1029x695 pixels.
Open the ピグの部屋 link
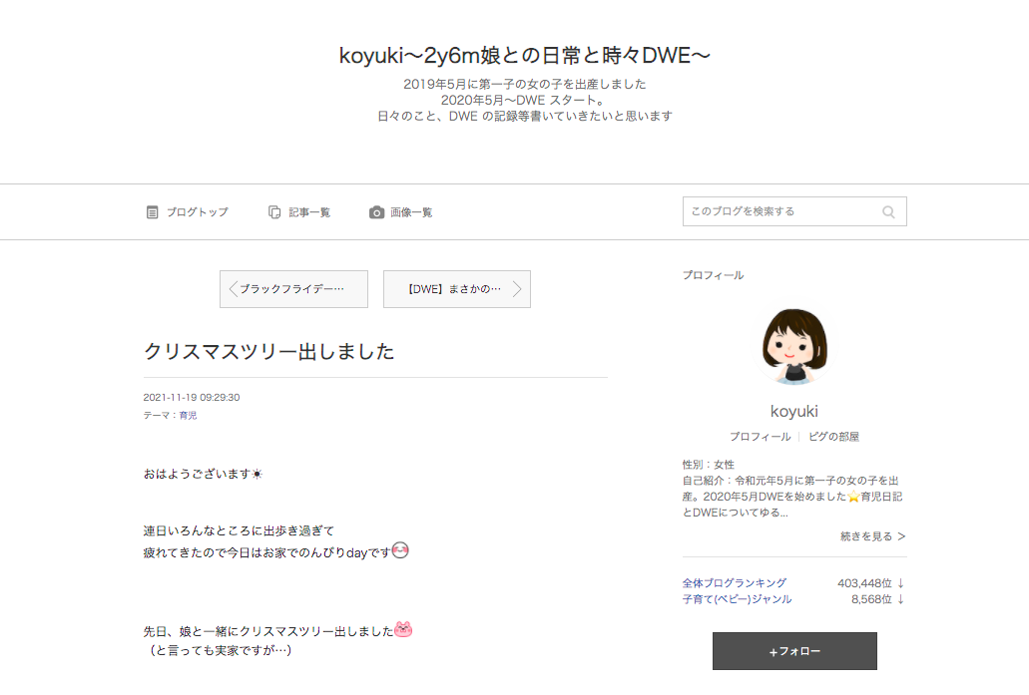pyautogui.click(x=833, y=437)
